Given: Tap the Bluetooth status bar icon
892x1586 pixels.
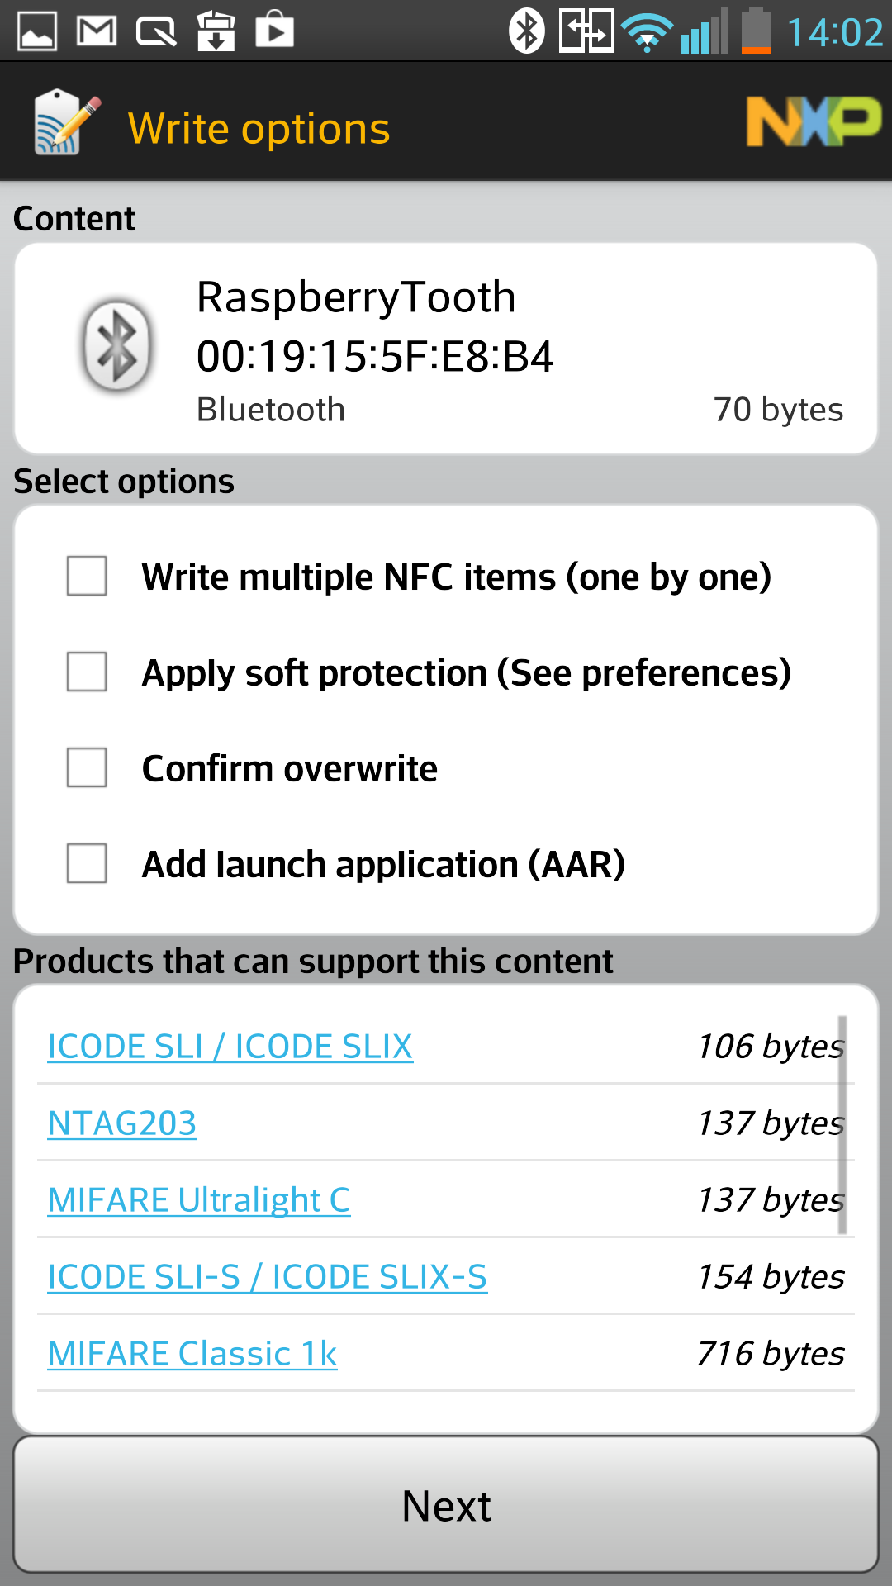Looking at the screenshot, I should (x=526, y=31).
